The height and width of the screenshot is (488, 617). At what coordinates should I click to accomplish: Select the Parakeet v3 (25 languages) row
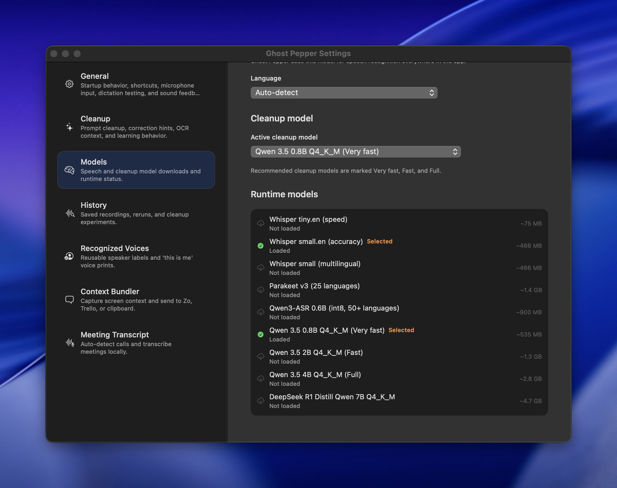(399, 290)
